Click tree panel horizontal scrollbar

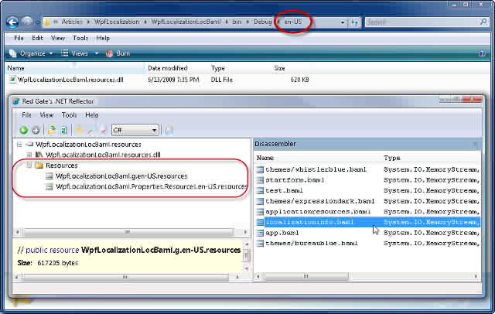(131, 232)
